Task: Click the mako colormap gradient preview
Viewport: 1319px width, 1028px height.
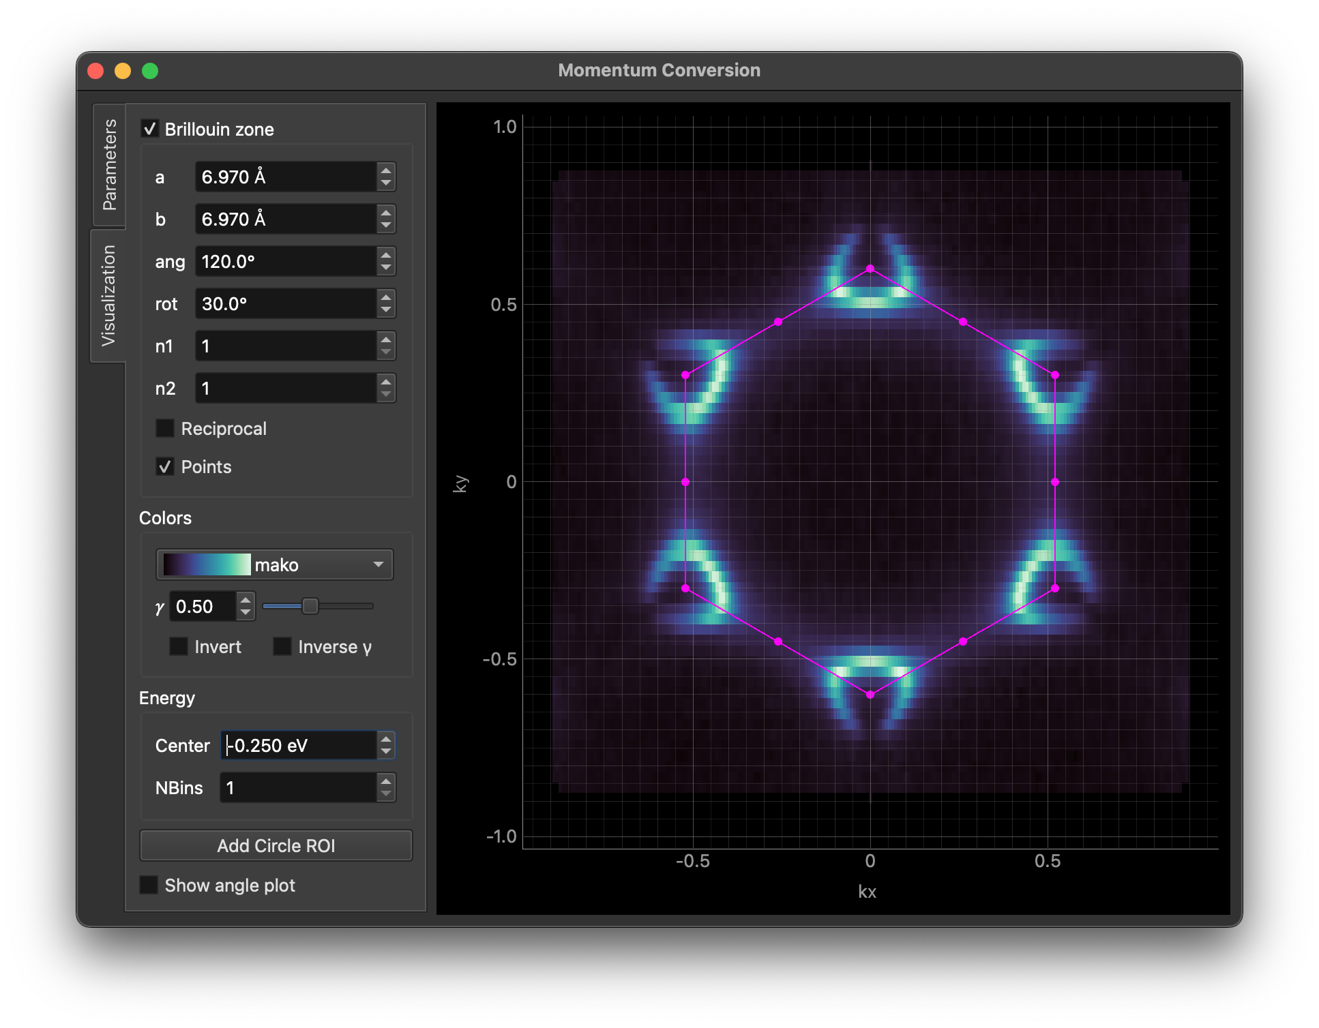Action: pyautogui.click(x=207, y=564)
